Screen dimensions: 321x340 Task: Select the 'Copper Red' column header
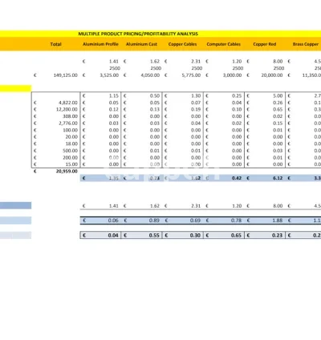tap(265, 44)
